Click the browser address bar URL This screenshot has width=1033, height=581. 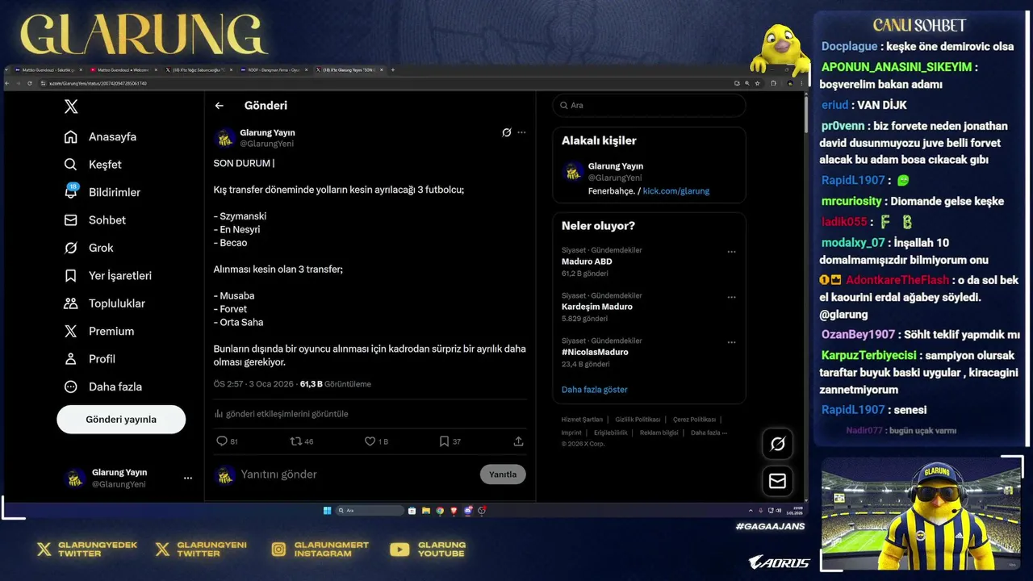pos(98,83)
